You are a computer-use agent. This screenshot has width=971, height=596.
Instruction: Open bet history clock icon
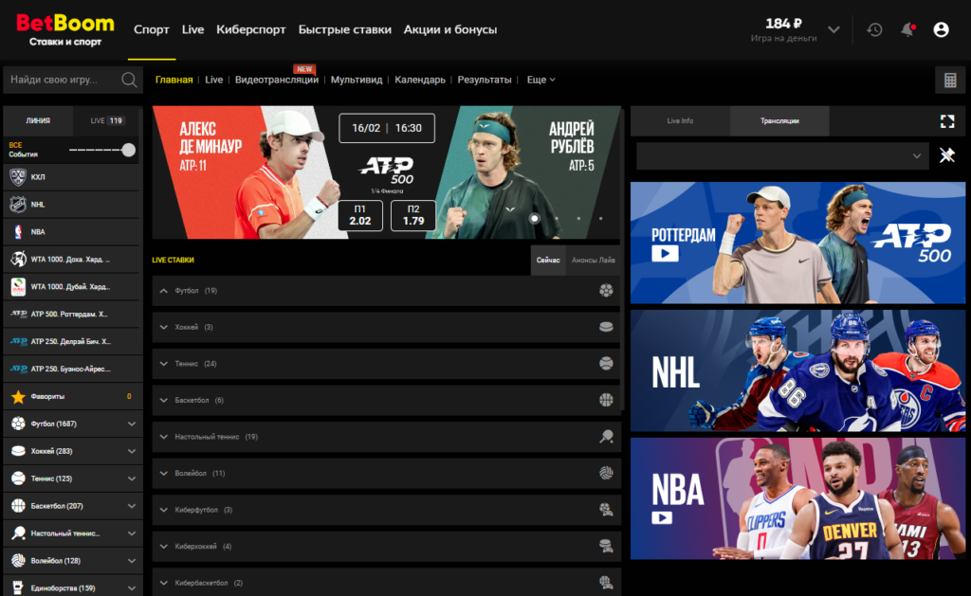(874, 29)
